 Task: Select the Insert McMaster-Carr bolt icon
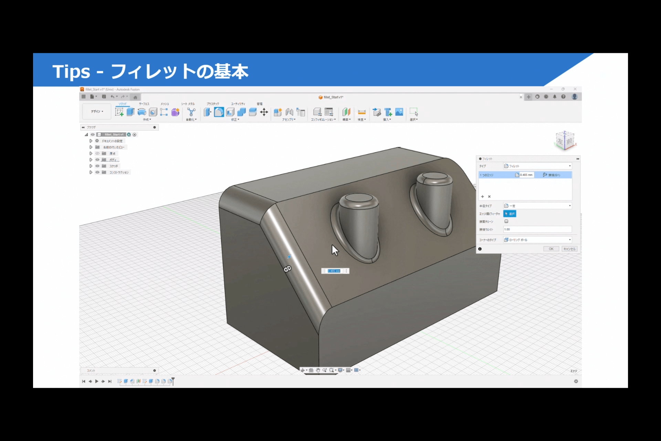point(388,112)
